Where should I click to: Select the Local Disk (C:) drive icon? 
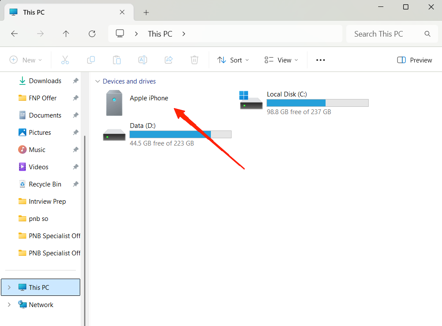[251, 100]
